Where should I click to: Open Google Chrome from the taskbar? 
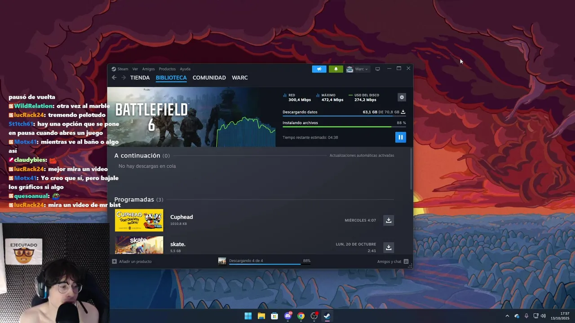pyautogui.click(x=301, y=316)
